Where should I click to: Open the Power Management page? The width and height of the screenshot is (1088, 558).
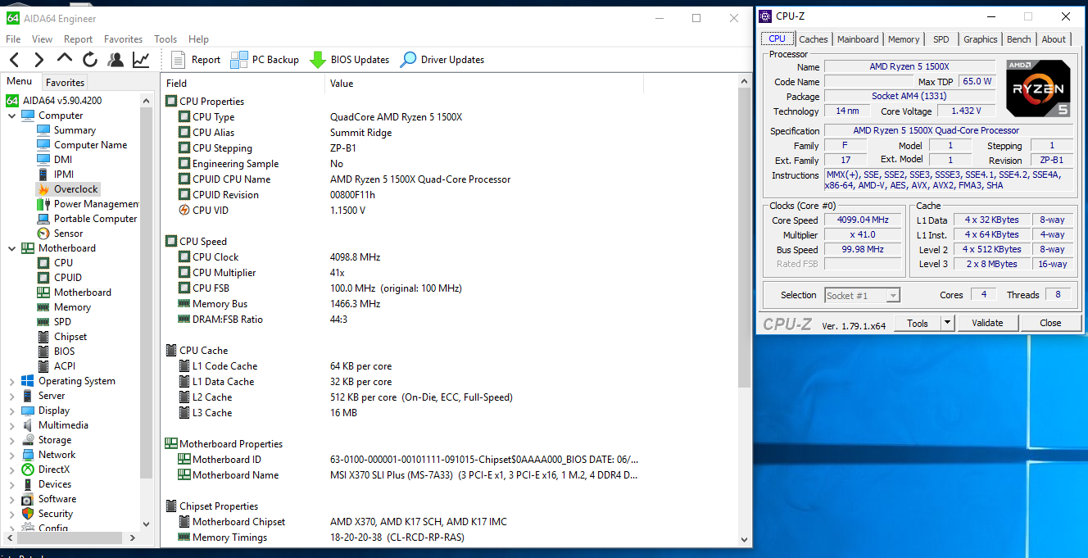[88, 204]
